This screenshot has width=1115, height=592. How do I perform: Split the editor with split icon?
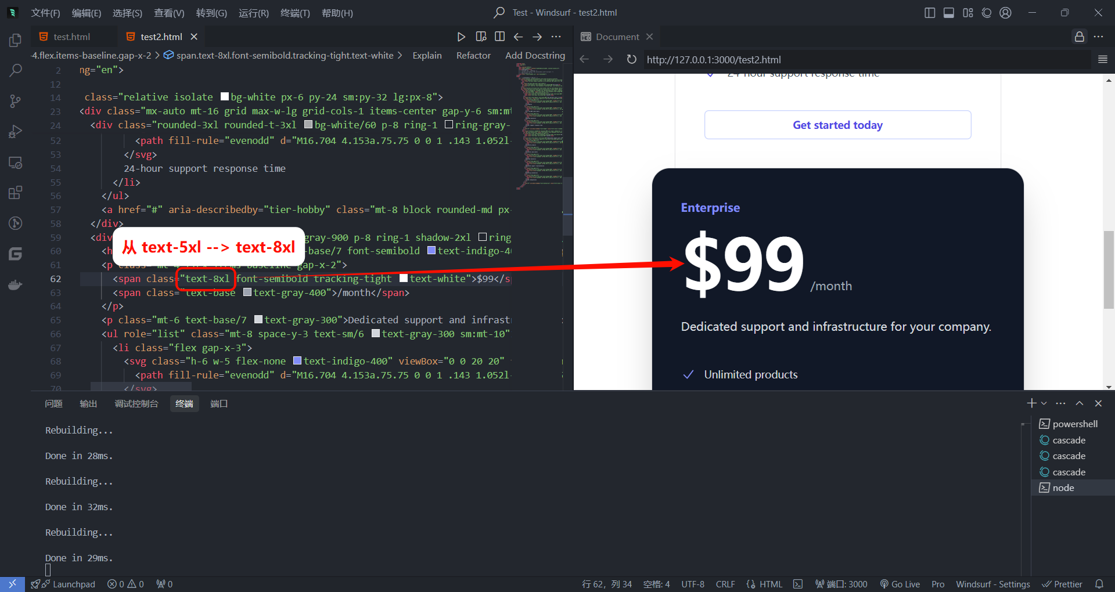click(499, 37)
